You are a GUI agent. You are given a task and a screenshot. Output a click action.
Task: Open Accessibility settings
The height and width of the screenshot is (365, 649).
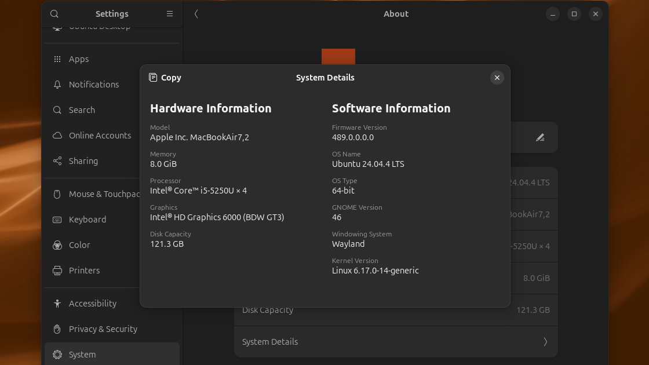(92, 304)
